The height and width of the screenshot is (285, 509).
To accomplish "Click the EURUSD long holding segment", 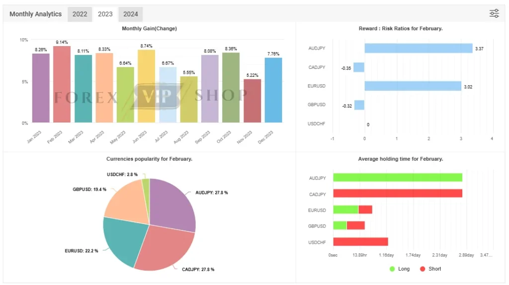I will pos(346,210).
